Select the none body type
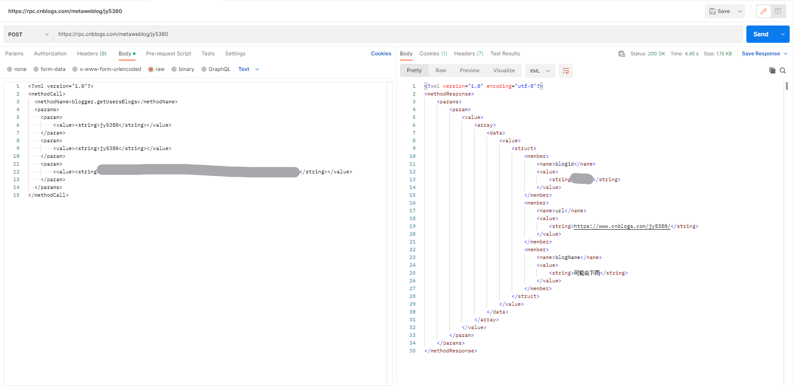Viewport: 794px width, 387px height. click(16, 69)
